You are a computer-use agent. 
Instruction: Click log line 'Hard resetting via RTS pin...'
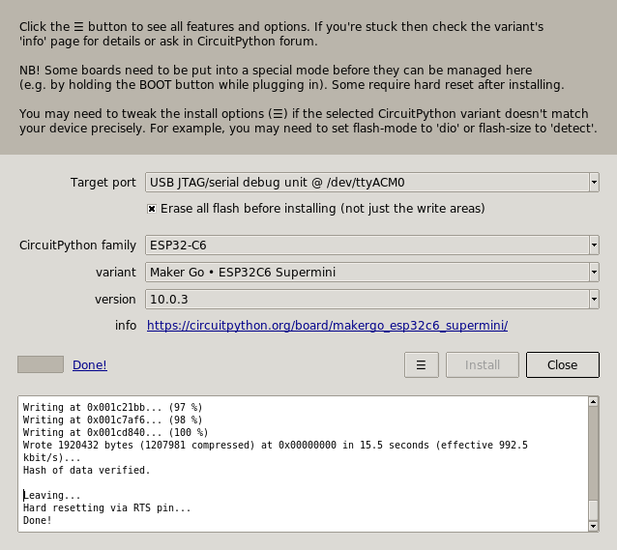coord(106,507)
